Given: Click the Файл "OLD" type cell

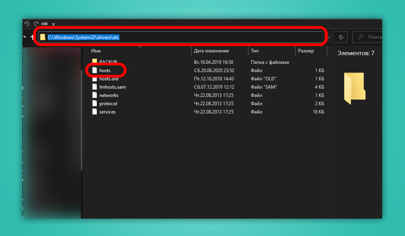Looking at the screenshot, I should click(x=263, y=79).
